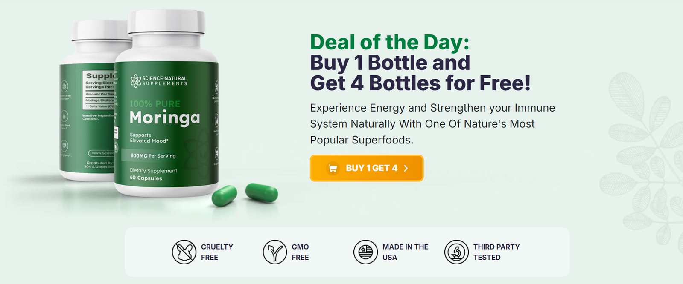
Task: Click the back bottle Supplement Facts label
Action: (99, 90)
